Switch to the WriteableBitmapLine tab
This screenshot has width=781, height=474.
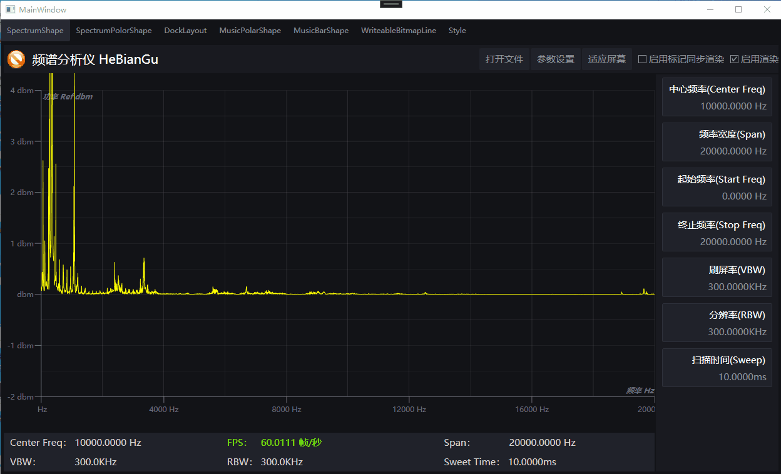pyautogui.click(x=399, y=30)
